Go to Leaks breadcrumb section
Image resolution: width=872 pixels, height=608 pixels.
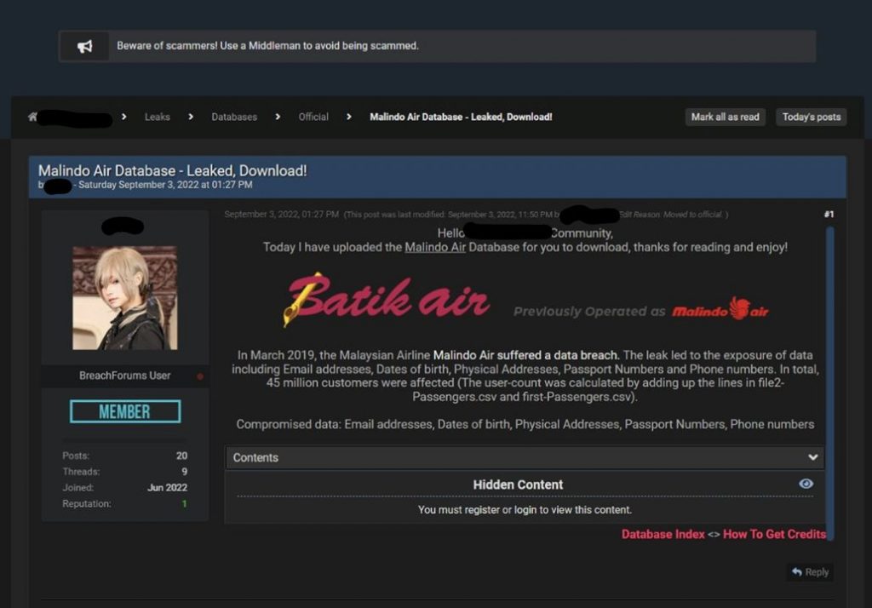(158, 117)
